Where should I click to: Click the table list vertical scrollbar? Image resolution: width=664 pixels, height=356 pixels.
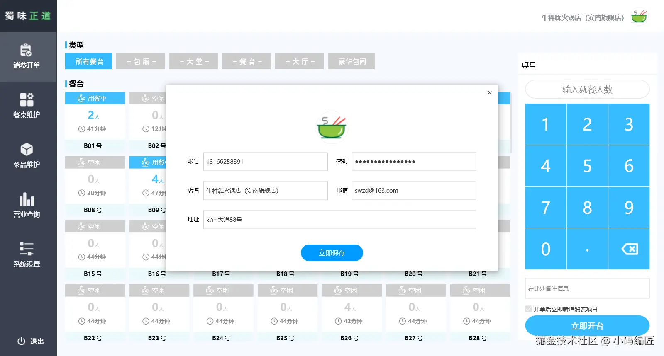coord(510,123)
